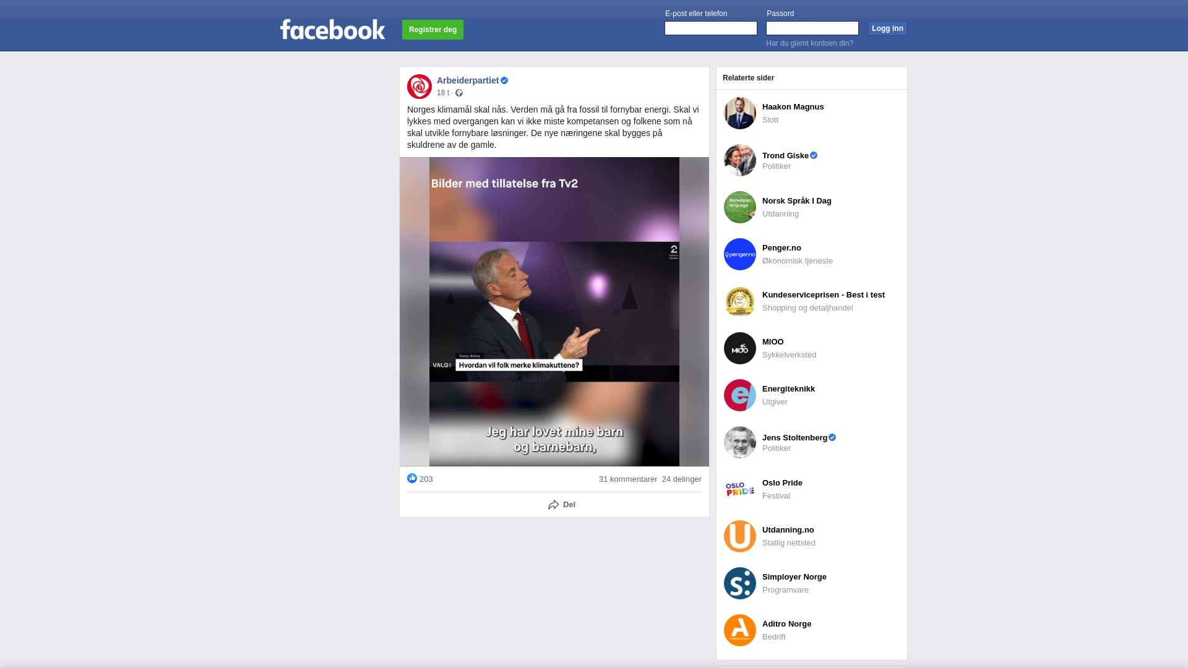Open the MIOO bicycle logo
This screenshot has height=668, width=1188.
740,348
